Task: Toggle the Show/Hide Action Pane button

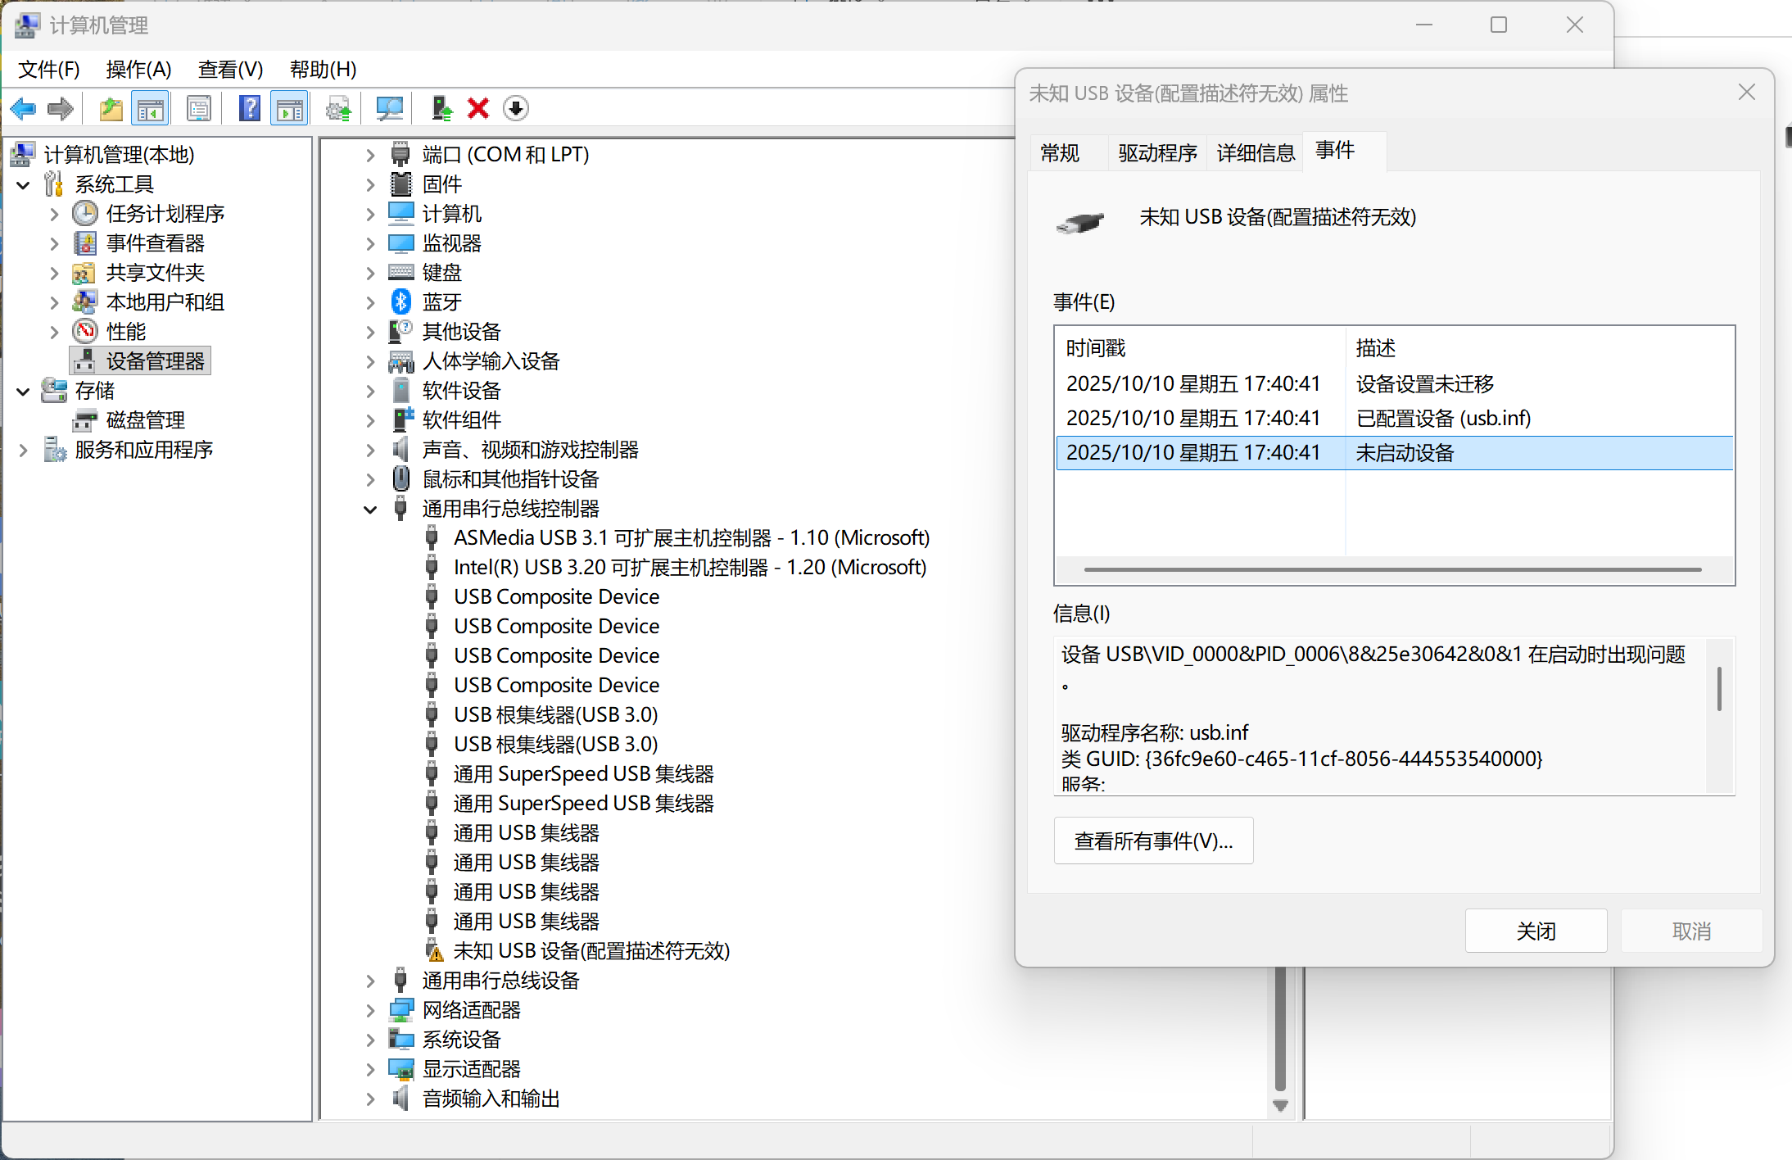Action: click(290, 108)
